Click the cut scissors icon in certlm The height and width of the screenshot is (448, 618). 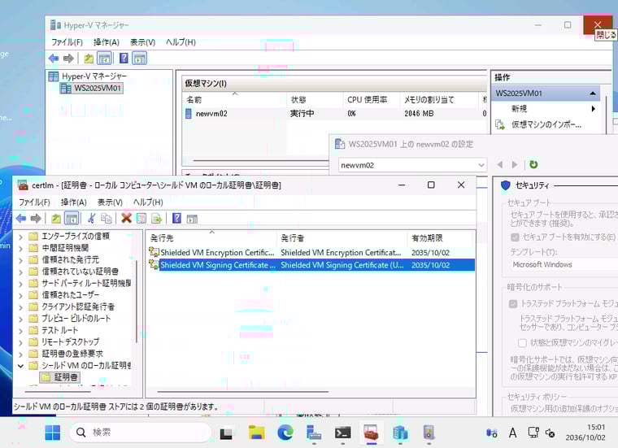91,218
